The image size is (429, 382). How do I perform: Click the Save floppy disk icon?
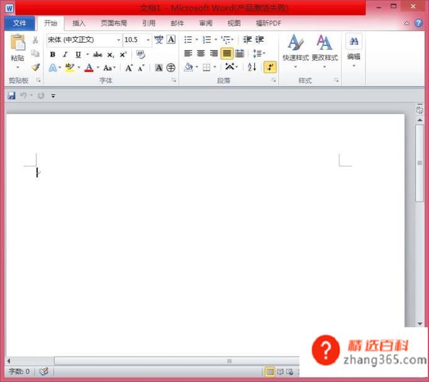(x=11, y=96)
